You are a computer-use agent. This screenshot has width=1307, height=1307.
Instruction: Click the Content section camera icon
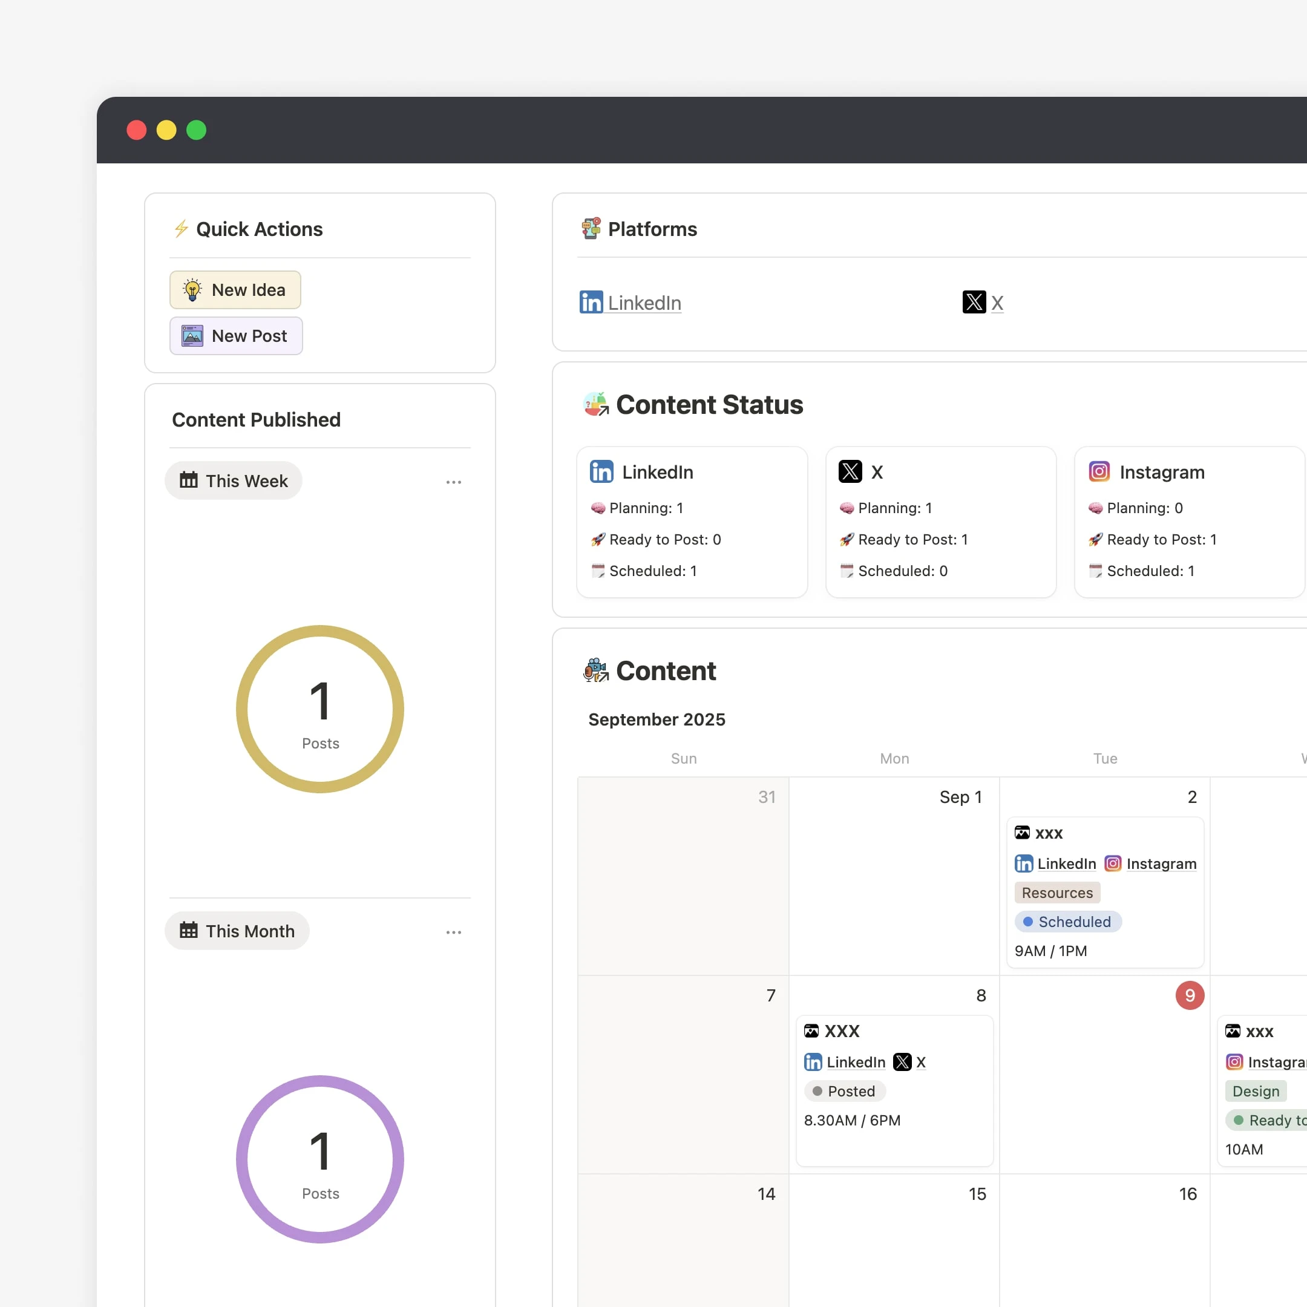596,670
